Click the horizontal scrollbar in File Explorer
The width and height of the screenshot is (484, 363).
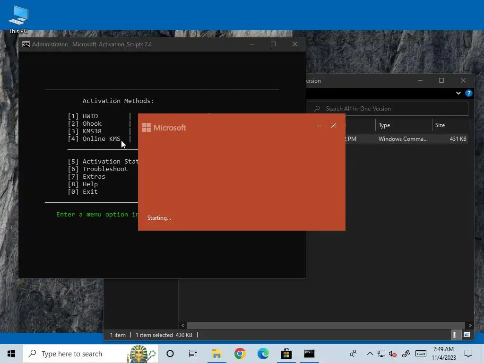click(x=326, y=325)
